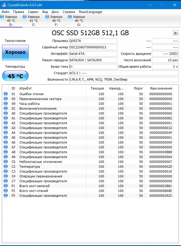Select the Температура attribute text
The image size is (181, 246).
[30, 167]
